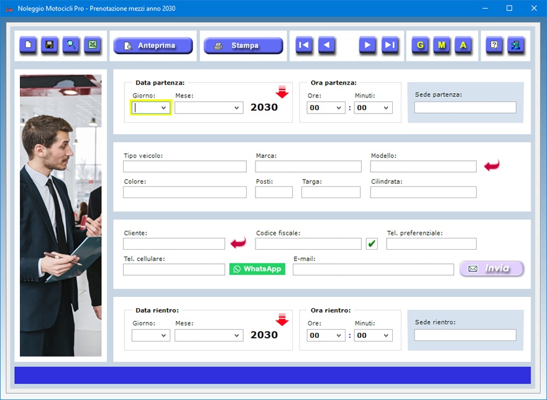This screenshot has height=400, width=547.
Task: Maximize the Noleggio Motocicli Pro window
Action: [x=509, y=8]
